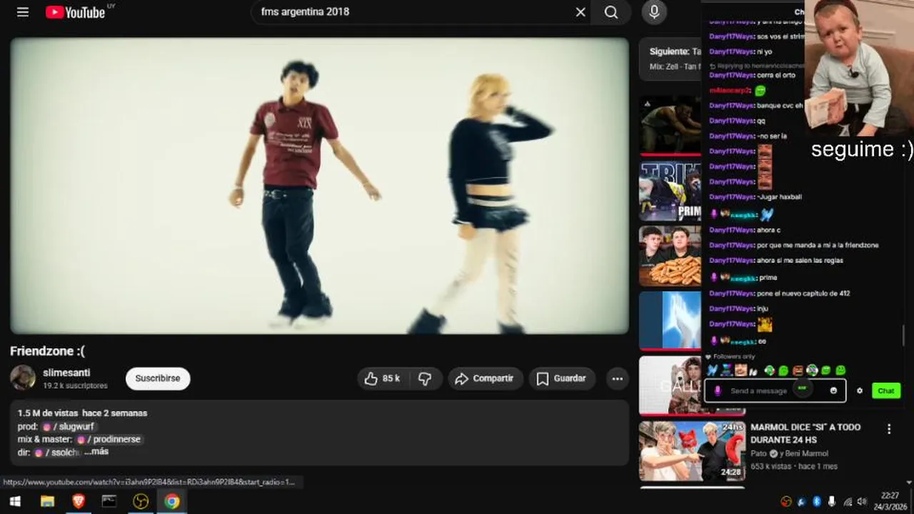Open the three-dot more actions menu under video
This screenshot has height=514, width=914.
618,378
